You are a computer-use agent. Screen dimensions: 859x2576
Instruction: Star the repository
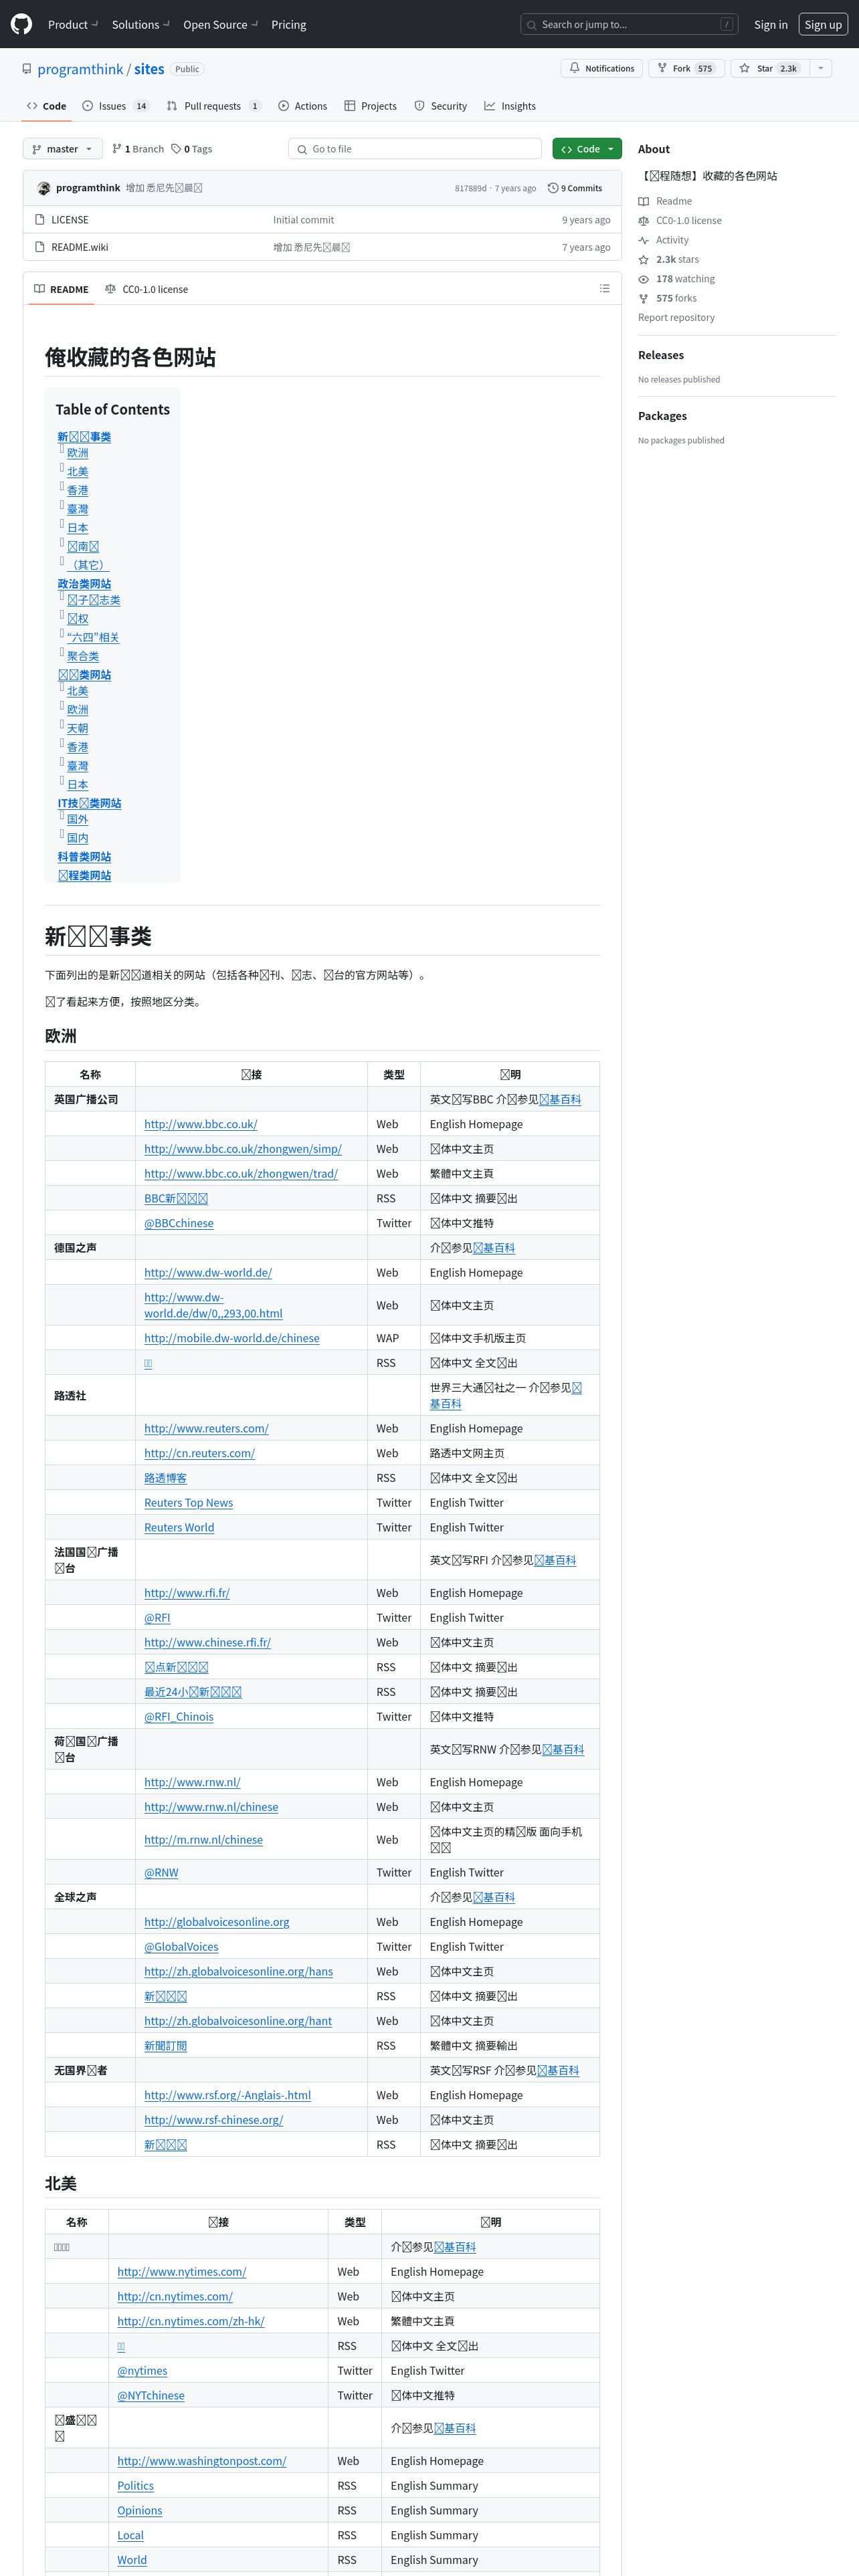tap(769, 68)
